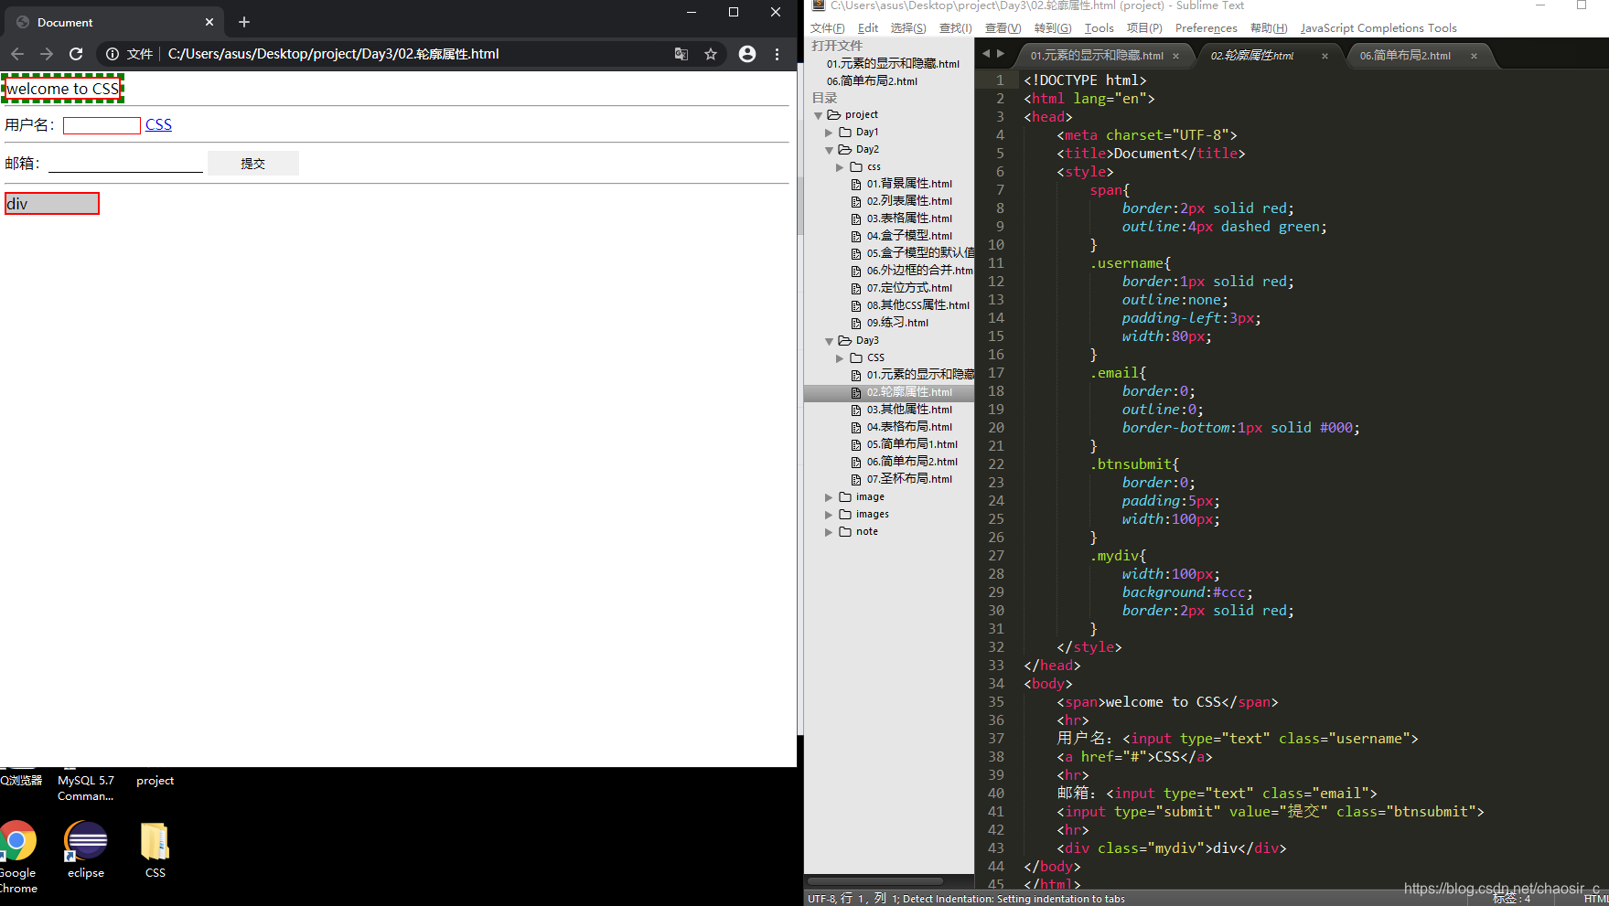Expand the css folder under Day2

click(x=840, y=167)
